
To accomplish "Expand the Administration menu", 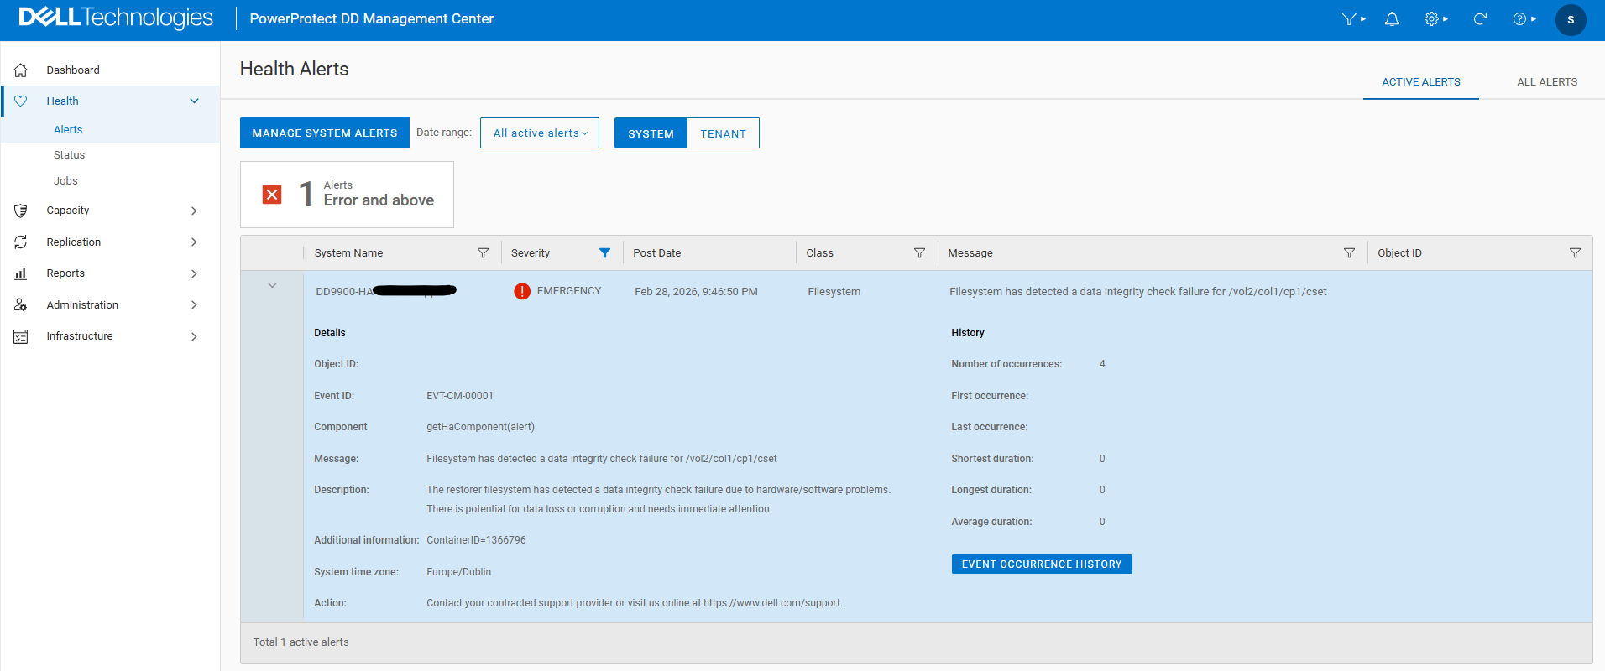I will 195,304.
